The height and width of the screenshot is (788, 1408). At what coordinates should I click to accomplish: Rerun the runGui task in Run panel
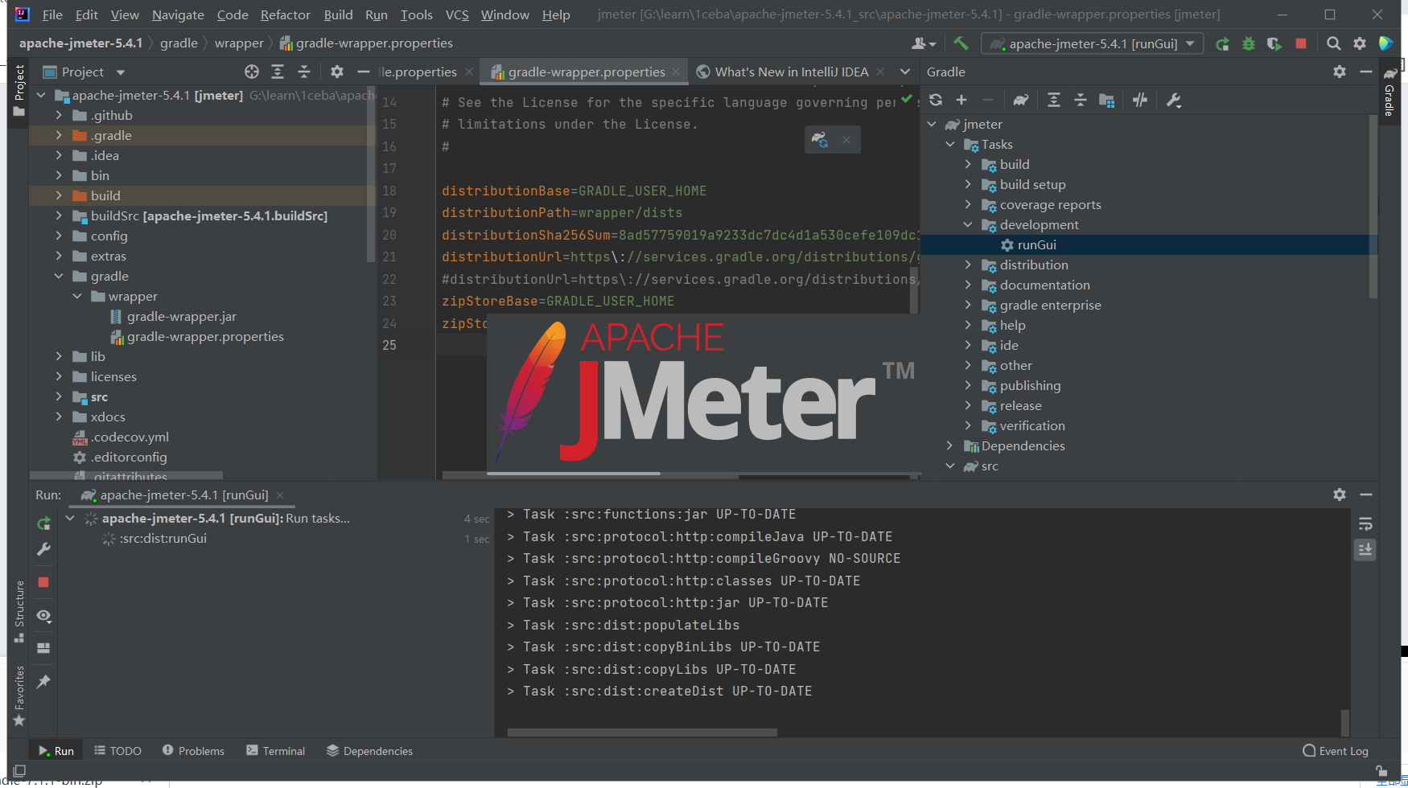(43, 523)
